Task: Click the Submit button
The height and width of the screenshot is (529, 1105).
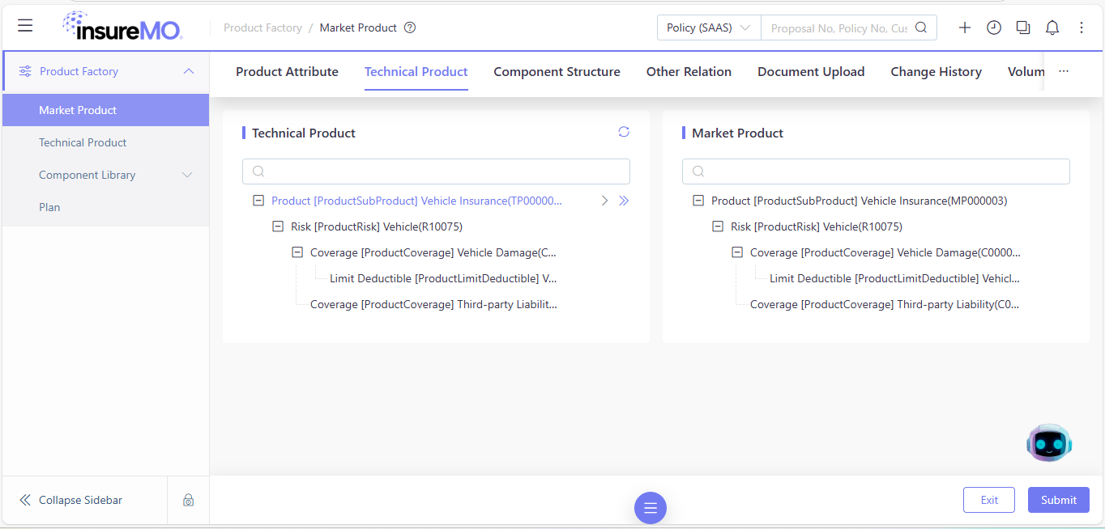Action: click(x=1059, y=500)
